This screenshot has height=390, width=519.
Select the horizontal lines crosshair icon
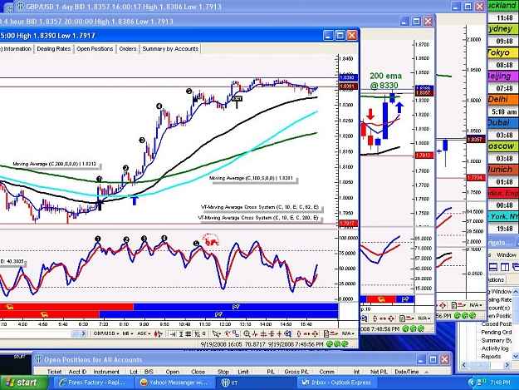[263, 334]
